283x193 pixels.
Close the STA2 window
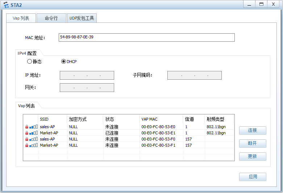click(274, 4)
